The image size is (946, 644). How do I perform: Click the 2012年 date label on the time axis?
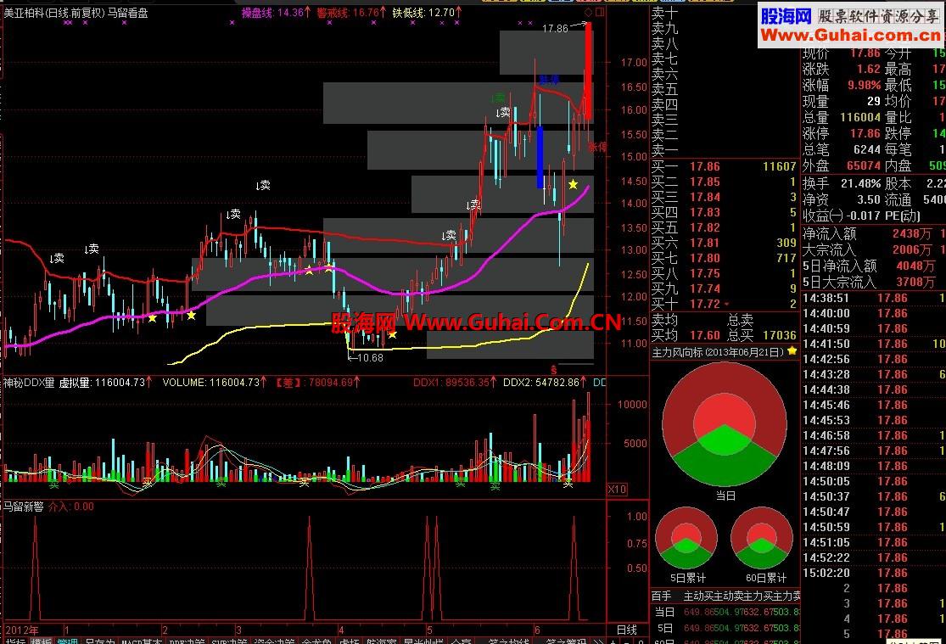22,630
